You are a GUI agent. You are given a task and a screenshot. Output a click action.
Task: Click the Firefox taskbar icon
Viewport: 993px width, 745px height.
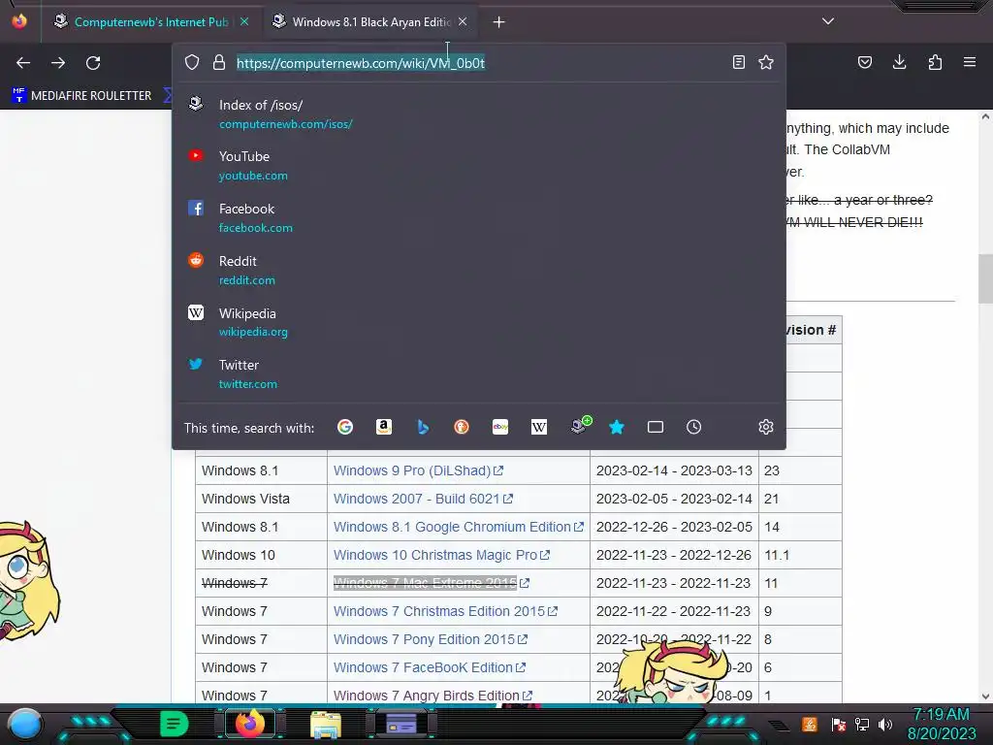click(x=250, y=724)
